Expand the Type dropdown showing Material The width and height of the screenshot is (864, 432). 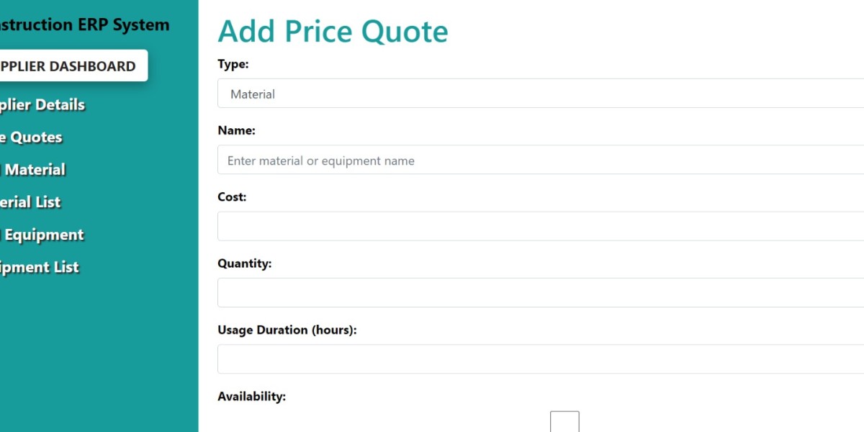click(x=540, y=94)
